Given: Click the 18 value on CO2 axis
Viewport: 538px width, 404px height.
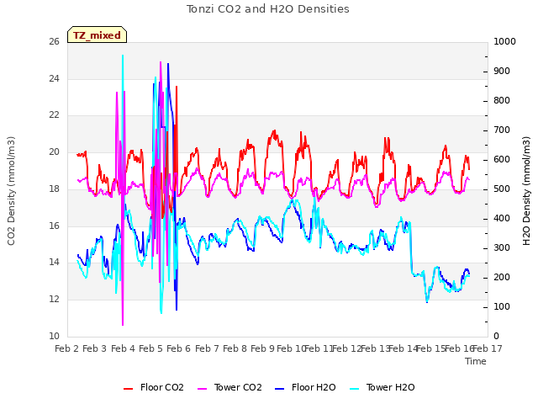Looking at the screenshot, I should [x=54, y=189].
